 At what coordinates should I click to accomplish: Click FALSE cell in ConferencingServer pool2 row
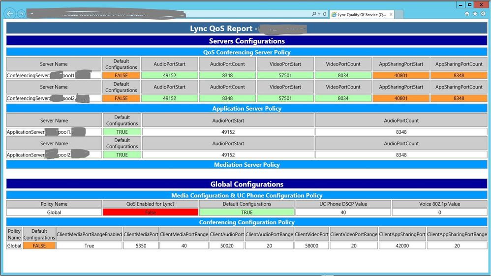point(121,98)
